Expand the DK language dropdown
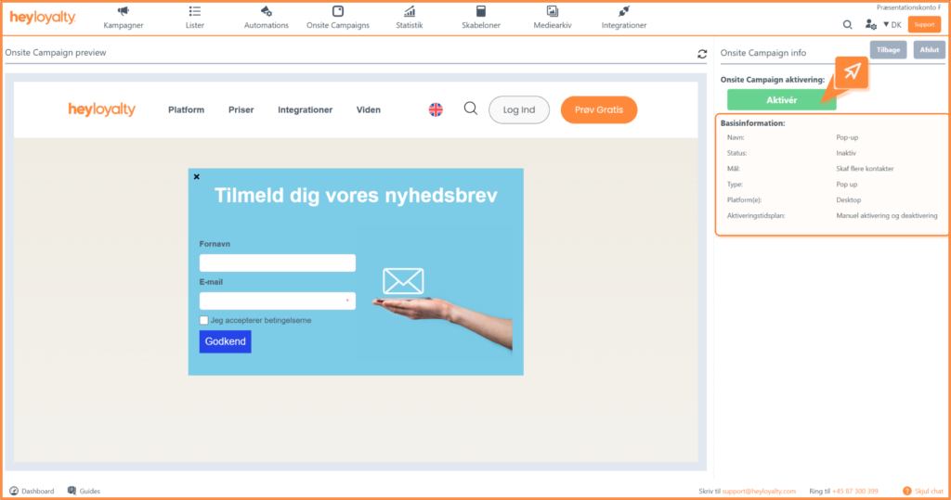The width and height of the screenshot is (951, 500). [892, 25]
